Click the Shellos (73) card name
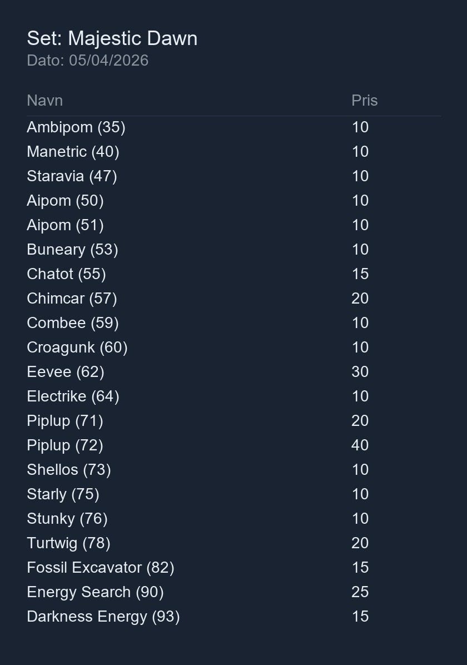Screen dimensions: 467x665 69,470
